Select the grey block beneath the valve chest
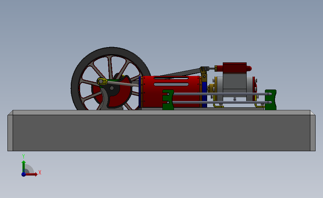The height and width of the screenshot is (198, 323). tap(235, 81)
